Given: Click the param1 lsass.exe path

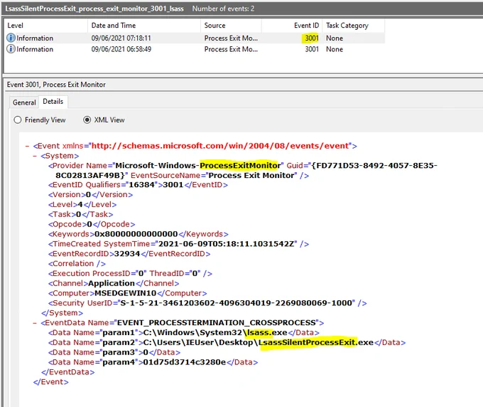Looking at the screenshot, I should pyautogui.click(x=215, y=332).
